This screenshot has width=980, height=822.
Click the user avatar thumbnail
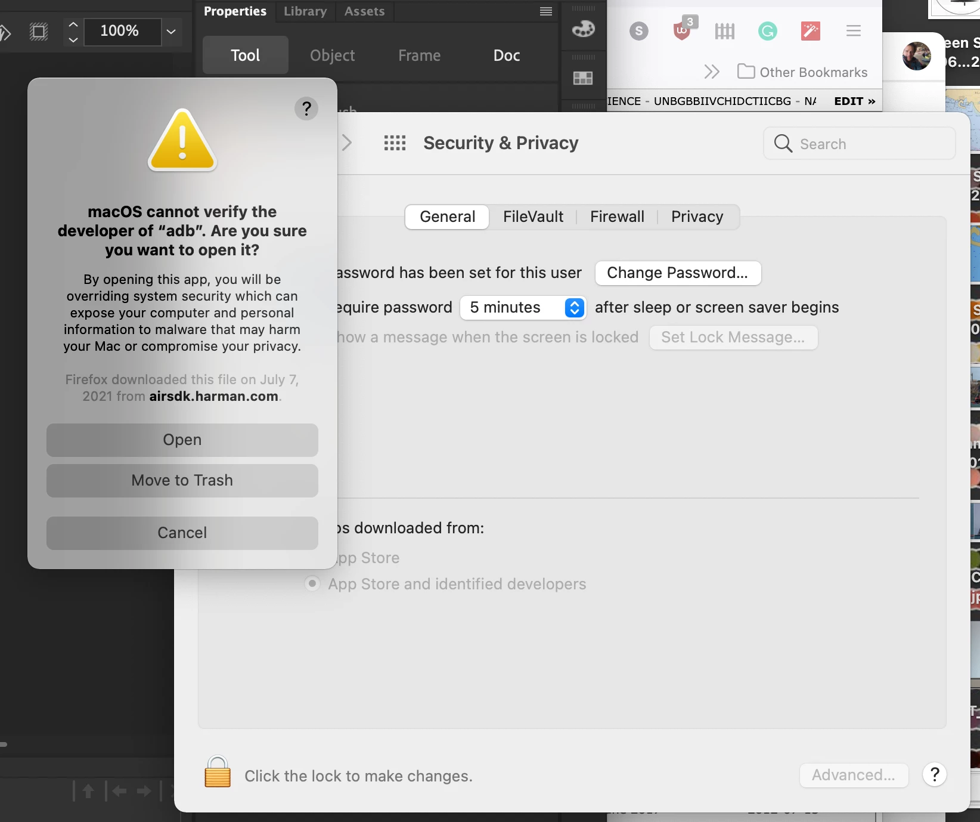coord(917,56)
